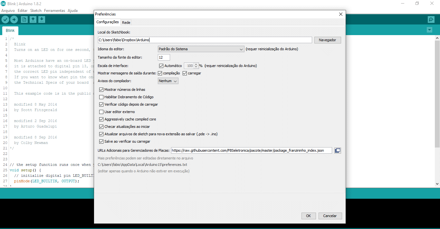Click the Save sketch down-arrow icon
The width and height of the screenshot is (440, 229).
[x=42, y=20]
